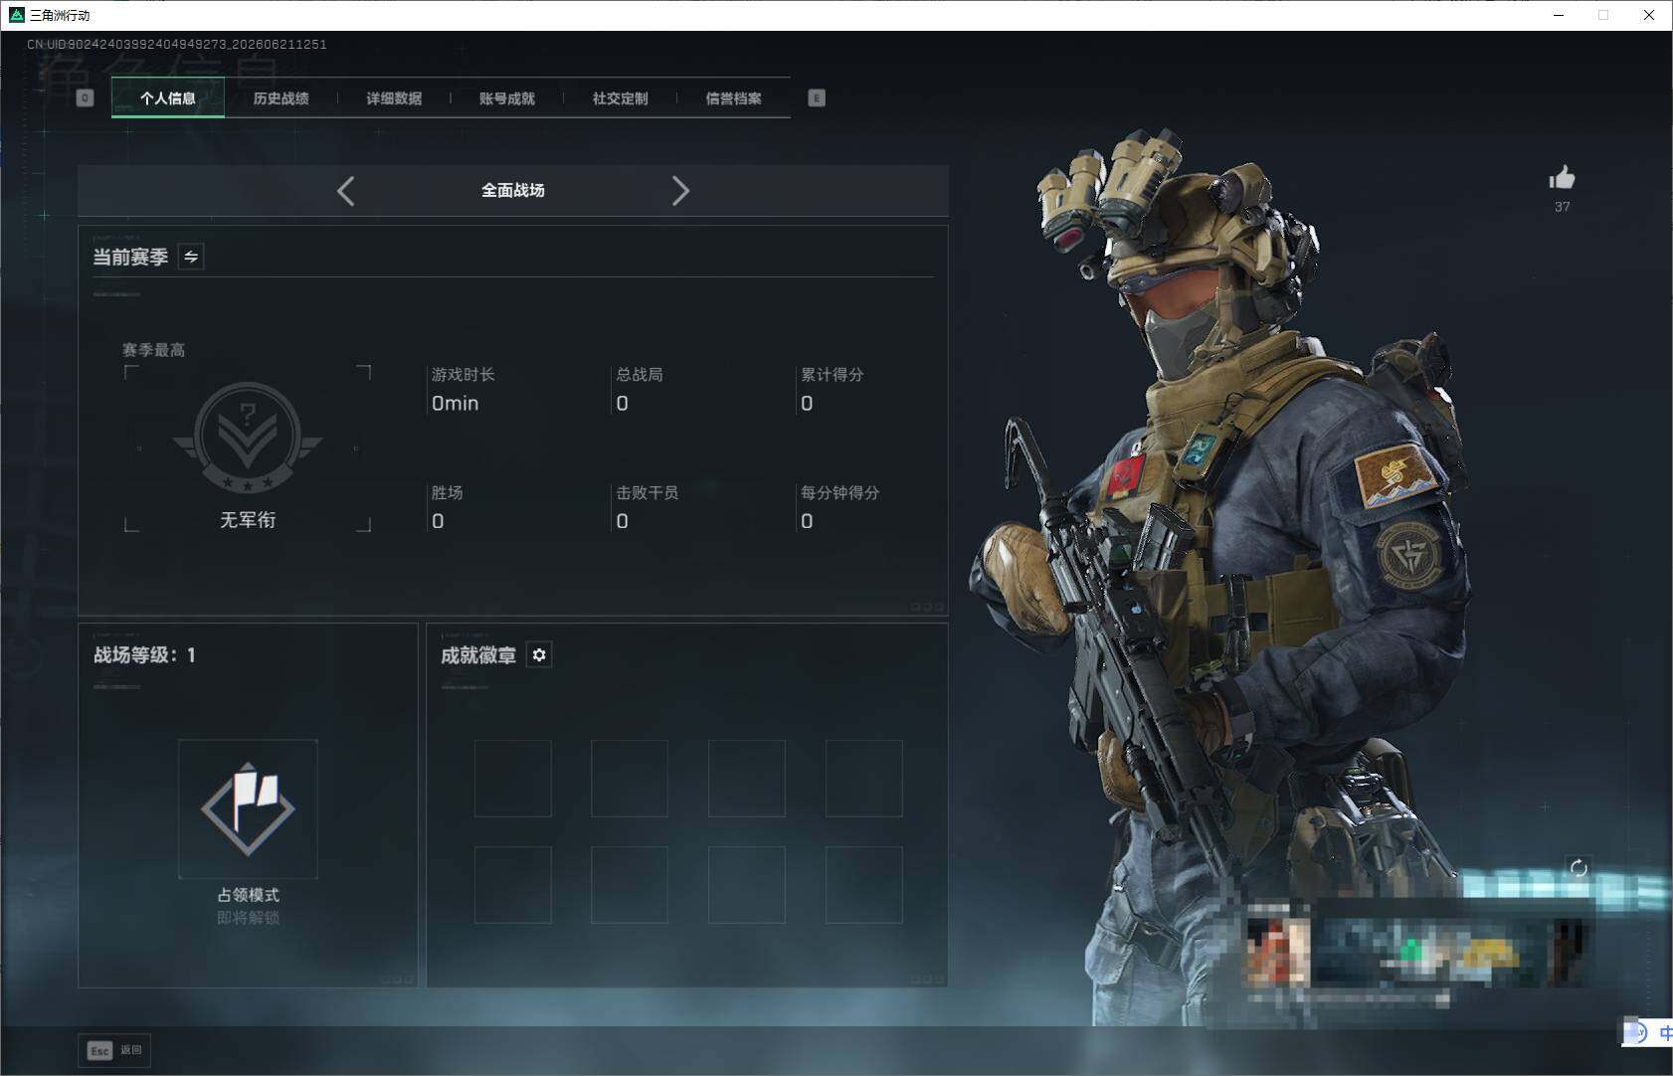Switch to the 详细数据 tab
Screen dimensions: 1673x1076
[394, 98]
